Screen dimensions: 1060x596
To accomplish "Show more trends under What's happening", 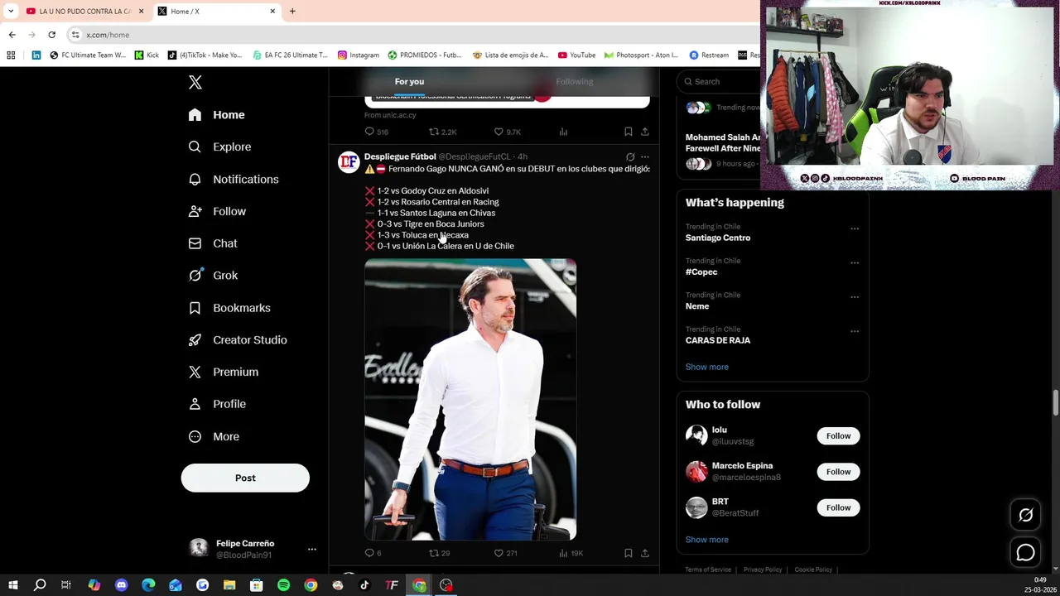I will [x=706, y=367].
